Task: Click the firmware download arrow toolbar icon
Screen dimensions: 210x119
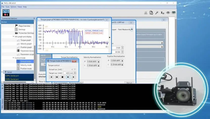Action: click(x=146, y=13)
